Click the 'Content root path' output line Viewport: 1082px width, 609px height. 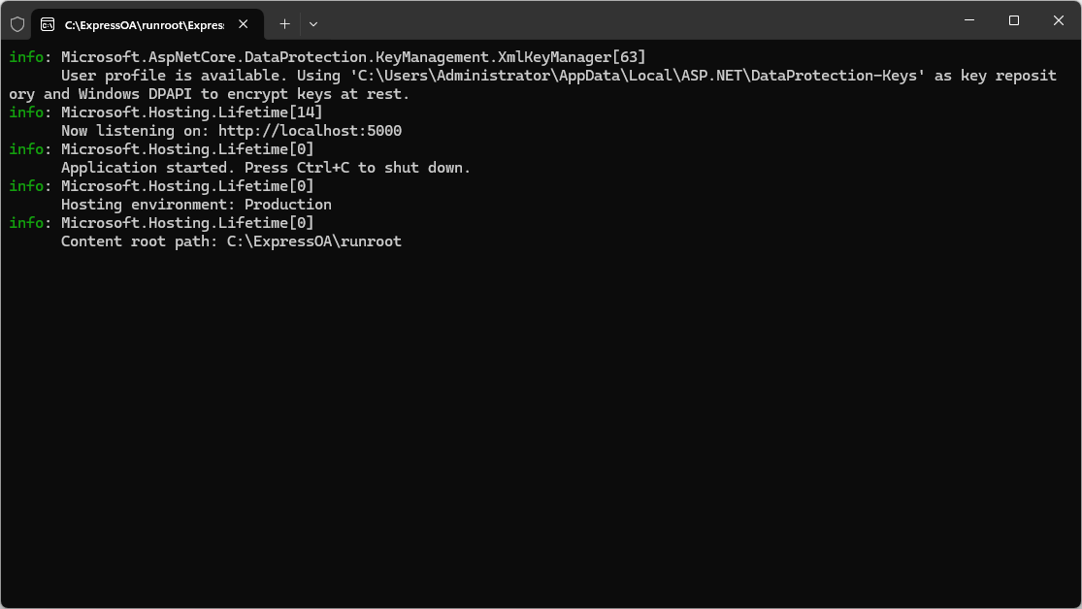click(231, 241)
